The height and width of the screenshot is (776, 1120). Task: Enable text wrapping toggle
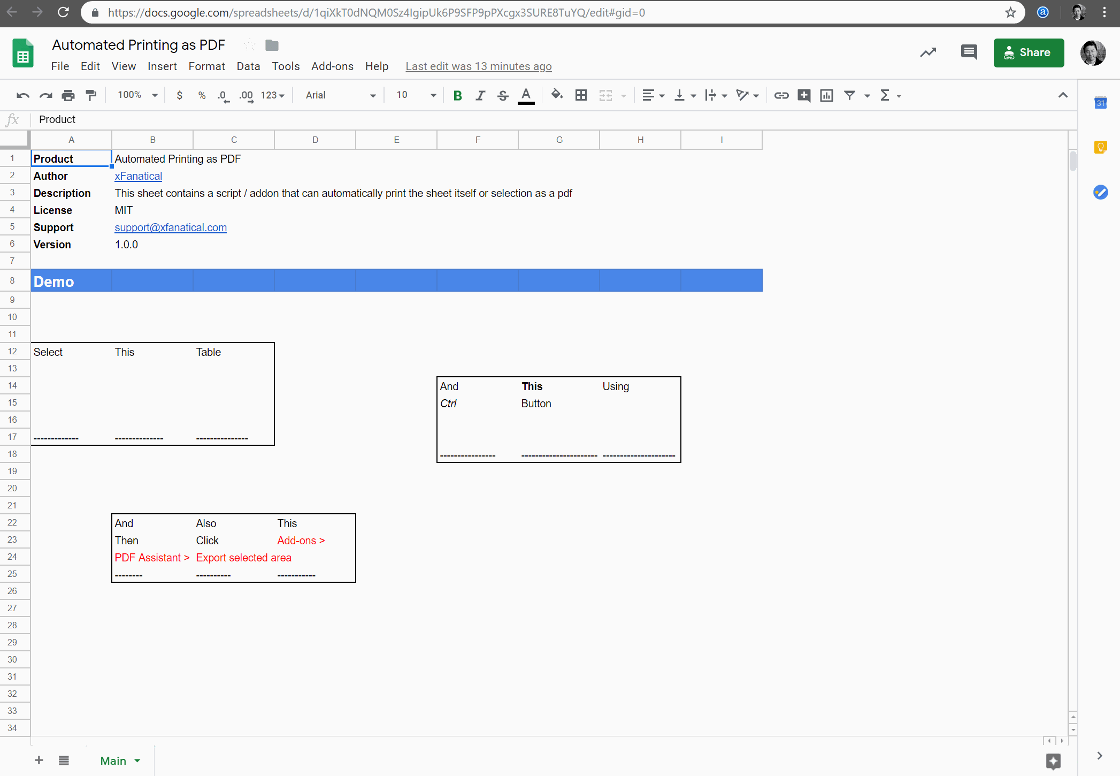pos(709,95)
